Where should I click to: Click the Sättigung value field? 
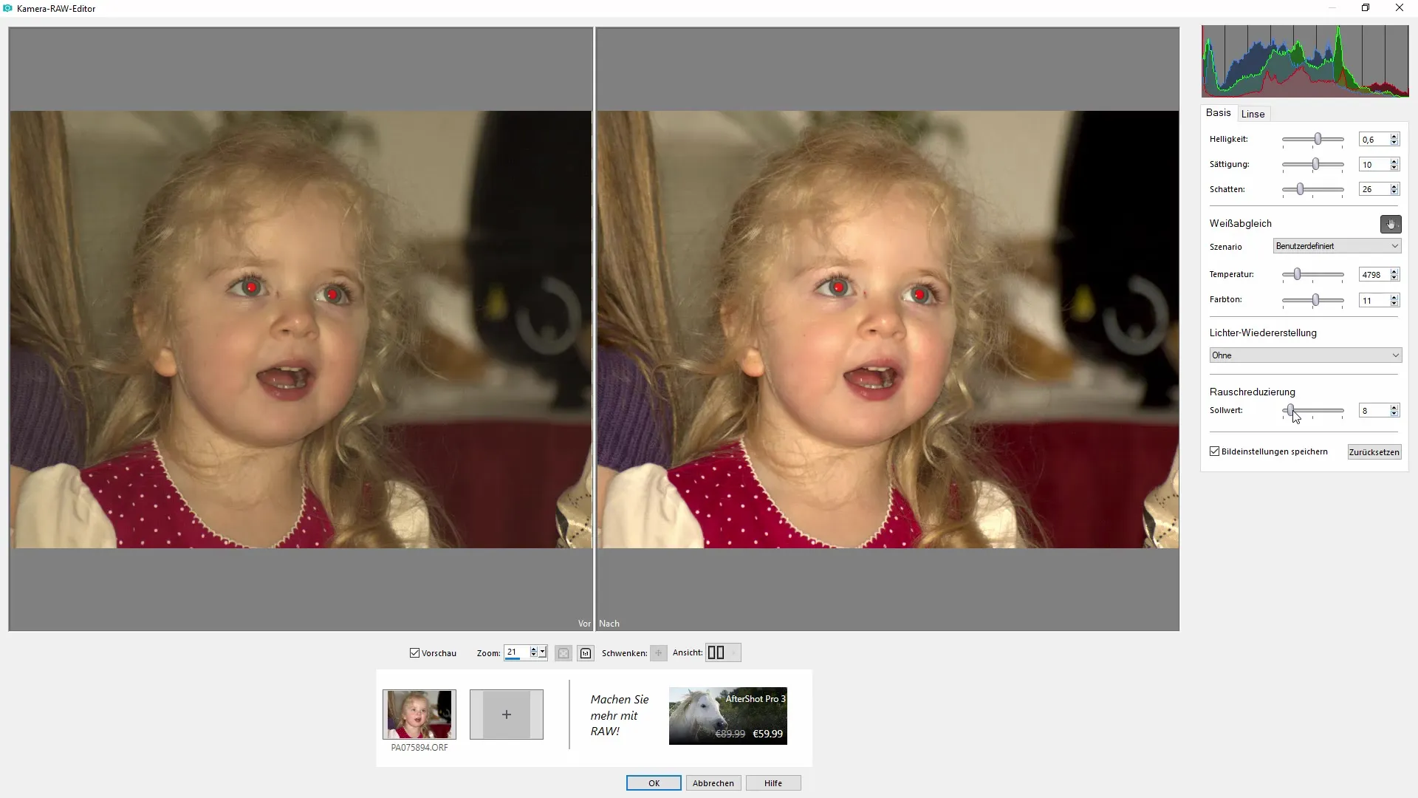click(1374, 165)
